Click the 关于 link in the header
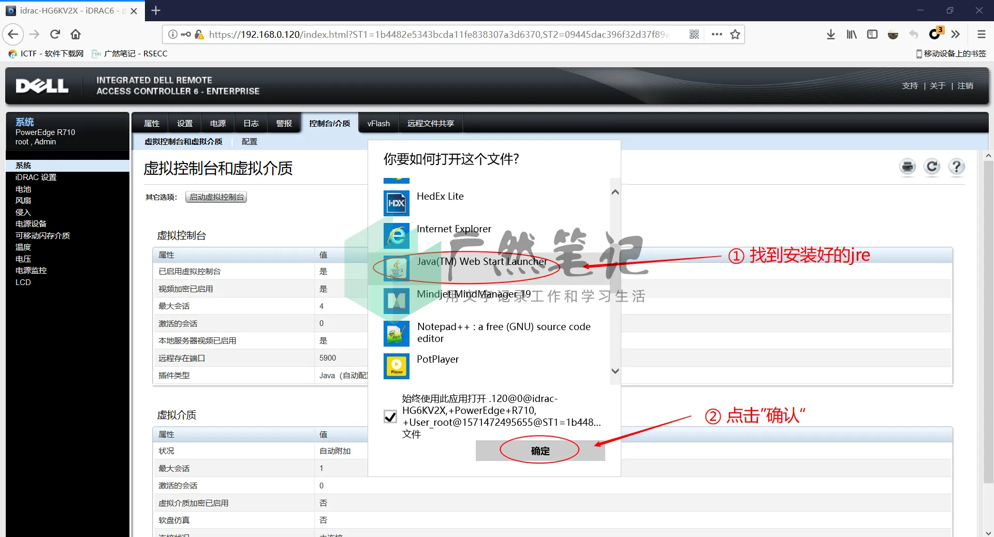Viewport: 994px width, 537px height. coord(938,86)
